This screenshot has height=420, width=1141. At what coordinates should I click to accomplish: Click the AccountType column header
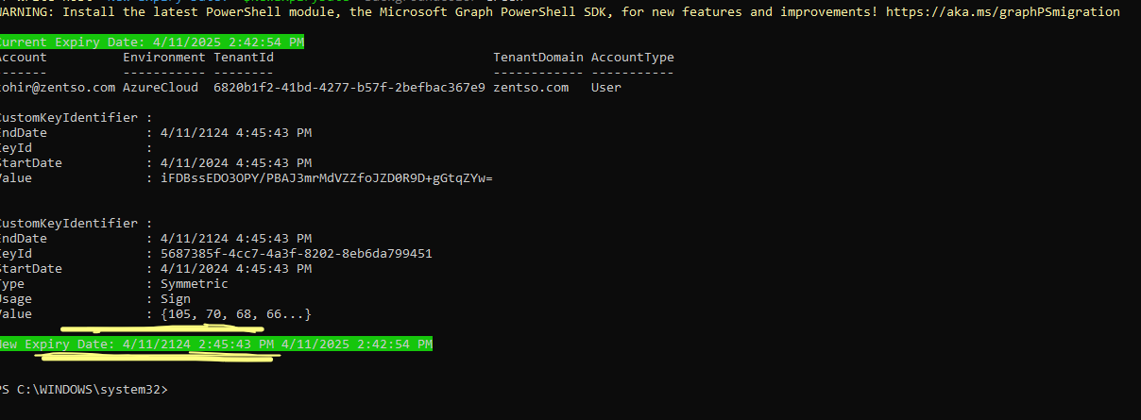point(633,58)
